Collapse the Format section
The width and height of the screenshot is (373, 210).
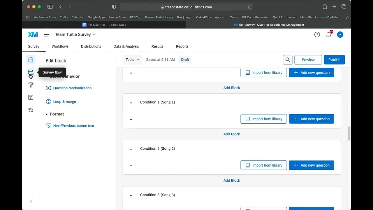point(47,114)
